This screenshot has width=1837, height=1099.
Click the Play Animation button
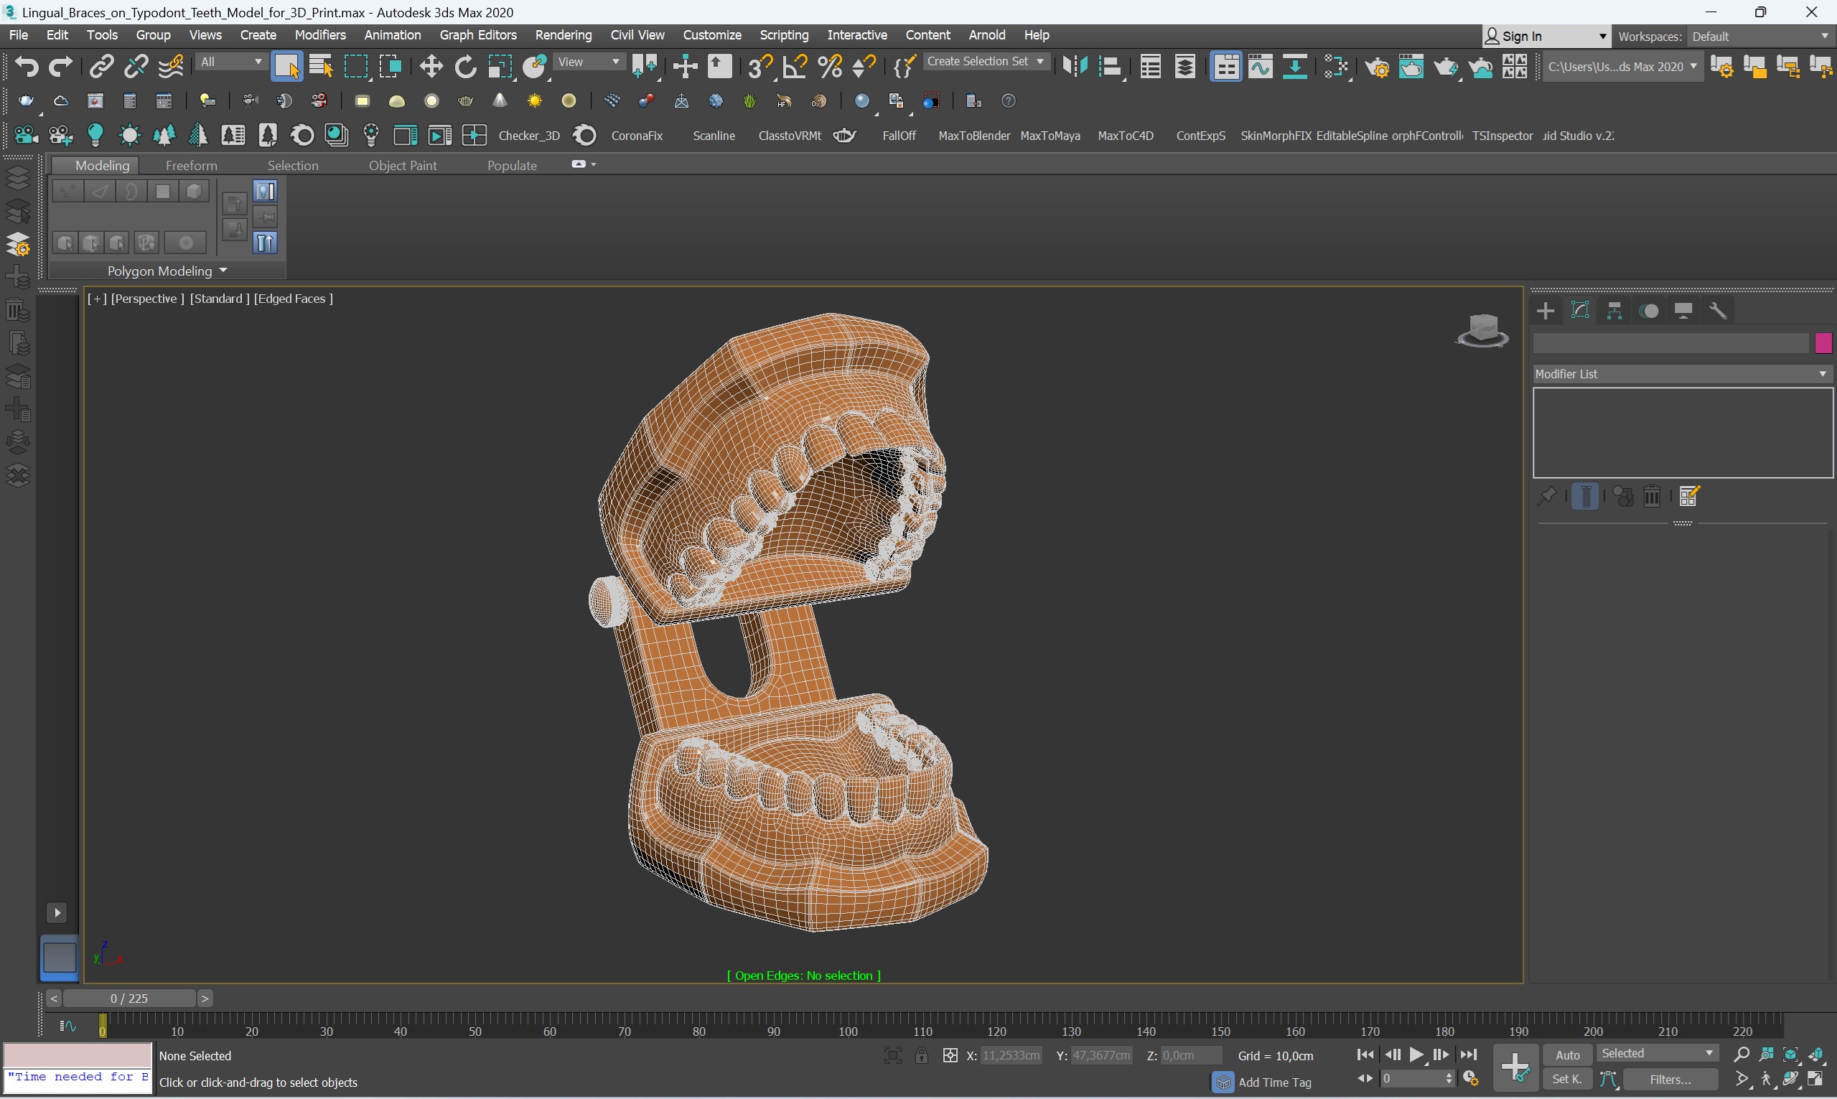1416,1054
